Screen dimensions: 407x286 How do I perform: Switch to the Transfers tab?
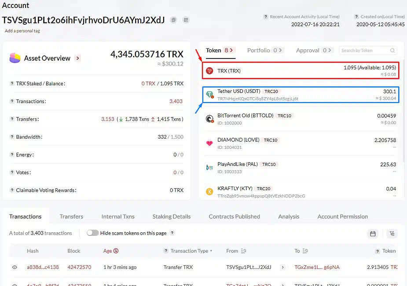coord(71,216)
